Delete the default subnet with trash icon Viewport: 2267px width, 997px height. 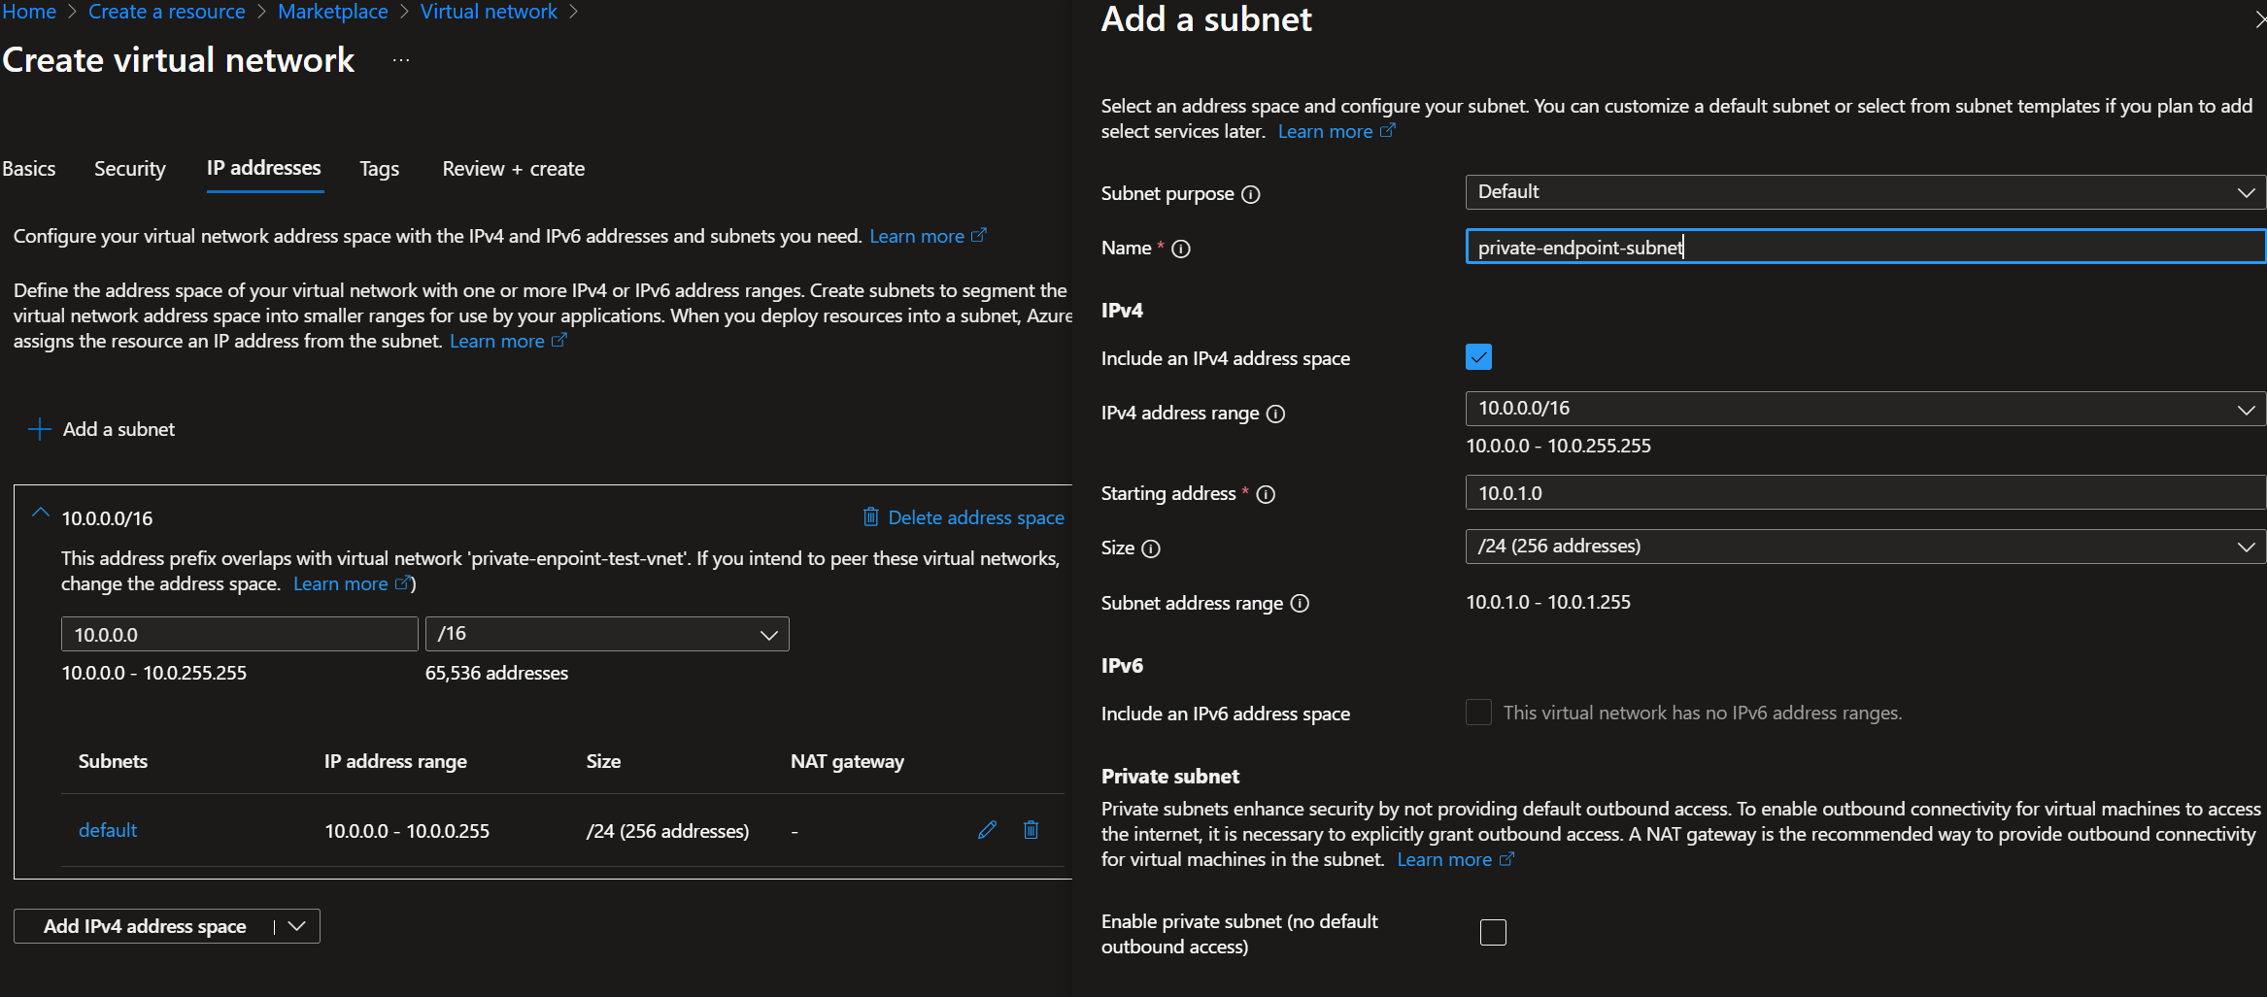pos(1032,830)
